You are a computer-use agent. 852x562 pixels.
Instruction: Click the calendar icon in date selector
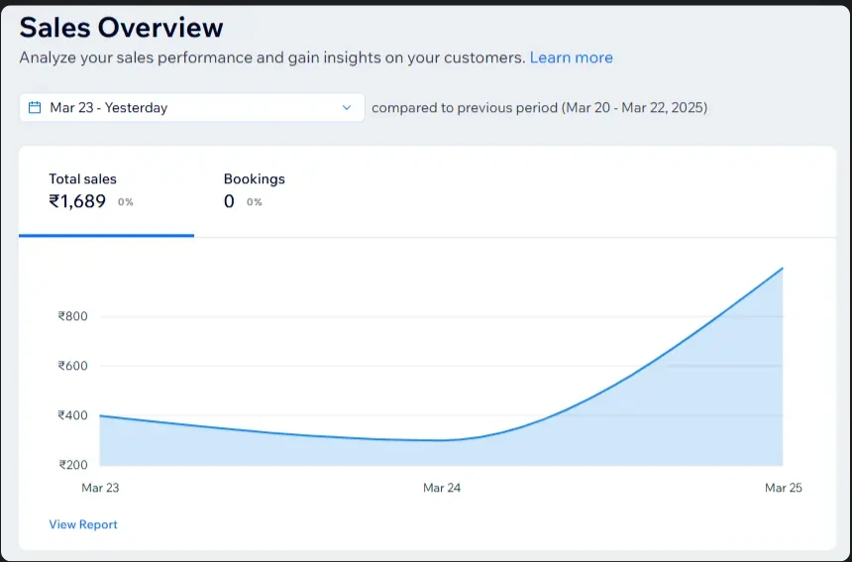click(35, 107)
